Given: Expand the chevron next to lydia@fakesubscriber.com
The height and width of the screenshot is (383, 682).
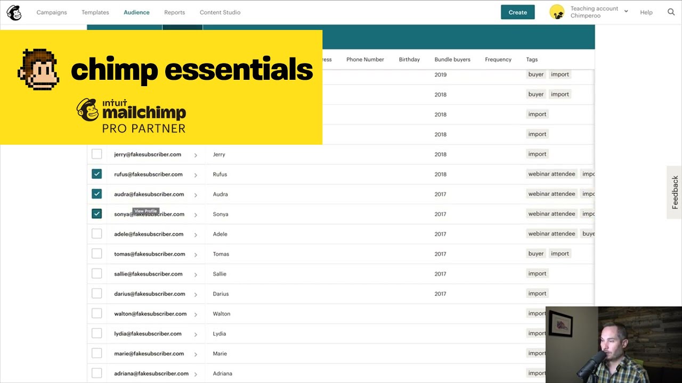Looking at the screenshot, I should [196, 334].
